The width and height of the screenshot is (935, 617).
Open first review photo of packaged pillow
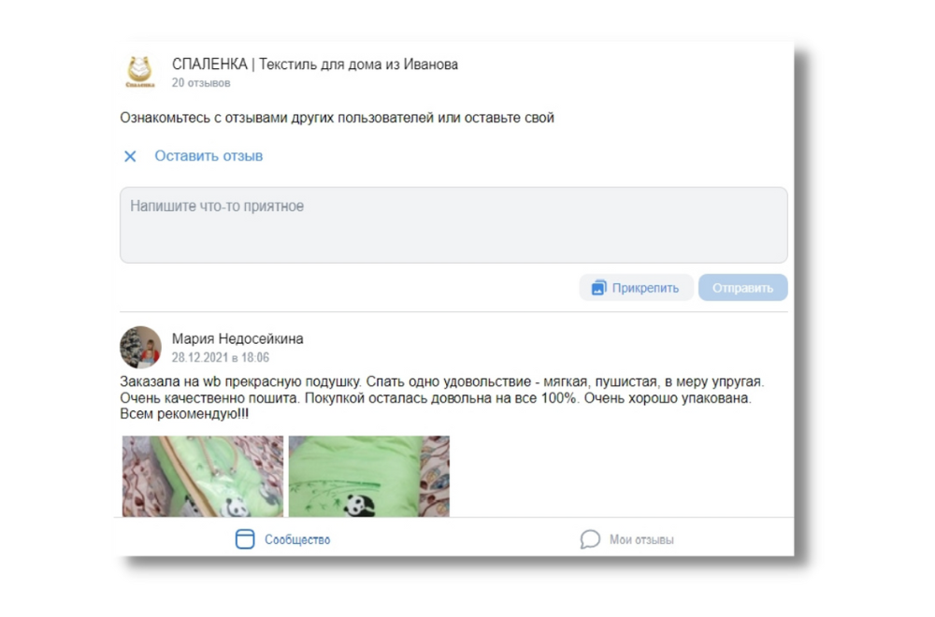click(x=203, y=477)
